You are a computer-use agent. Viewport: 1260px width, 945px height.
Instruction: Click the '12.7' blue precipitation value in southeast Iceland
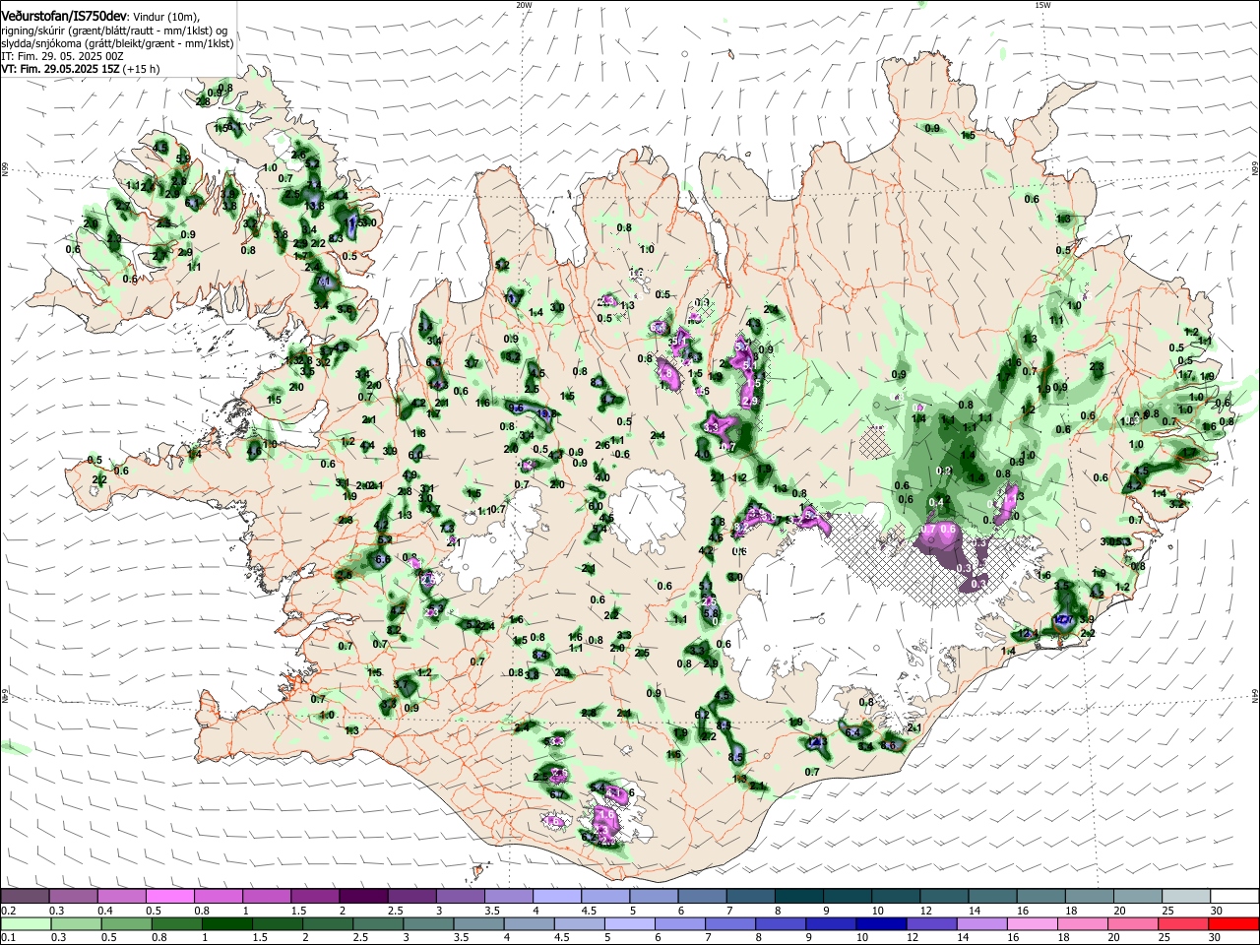tap(1062, 620)
